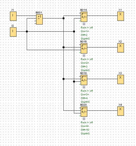
Task: Click the B001 block label text
Action: point(39,13)
